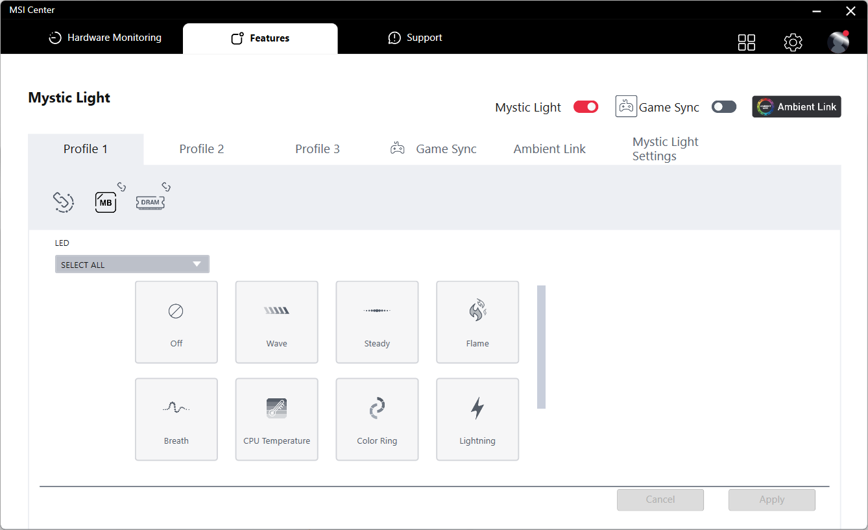Open the Game Sync tab
This screenshot has width=868, height=530.
433,149
